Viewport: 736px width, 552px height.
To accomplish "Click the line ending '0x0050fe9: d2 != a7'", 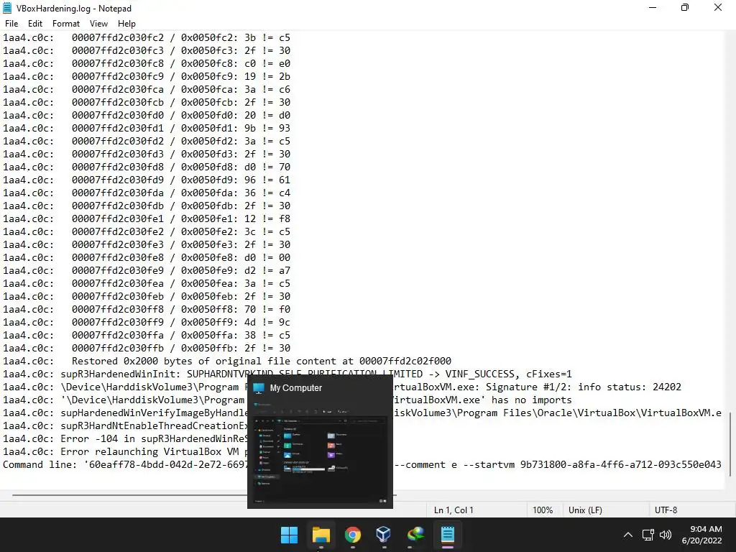I will pos(147,270).
